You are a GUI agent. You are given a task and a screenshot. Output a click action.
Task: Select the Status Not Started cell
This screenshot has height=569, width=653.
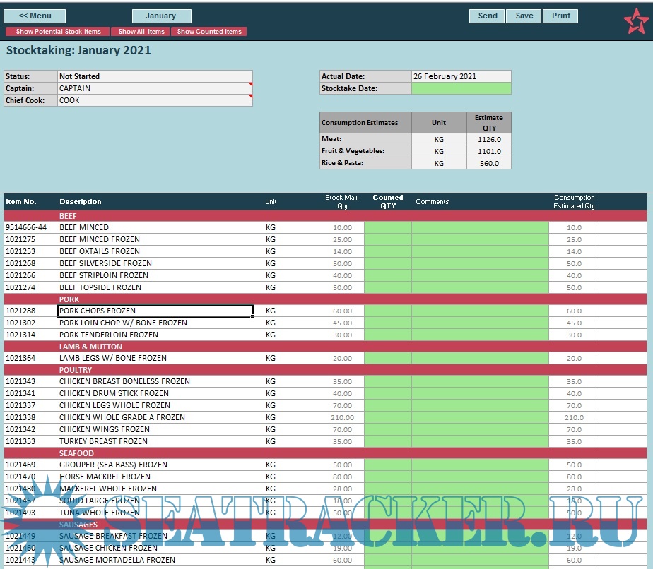coord(154,76)
